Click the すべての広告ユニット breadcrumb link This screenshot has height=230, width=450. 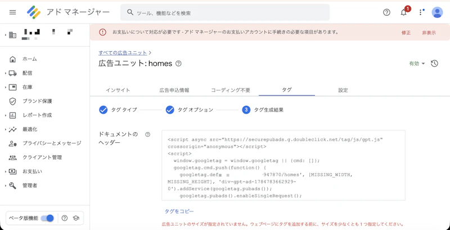pyautogui.click(x=123, y=53)
